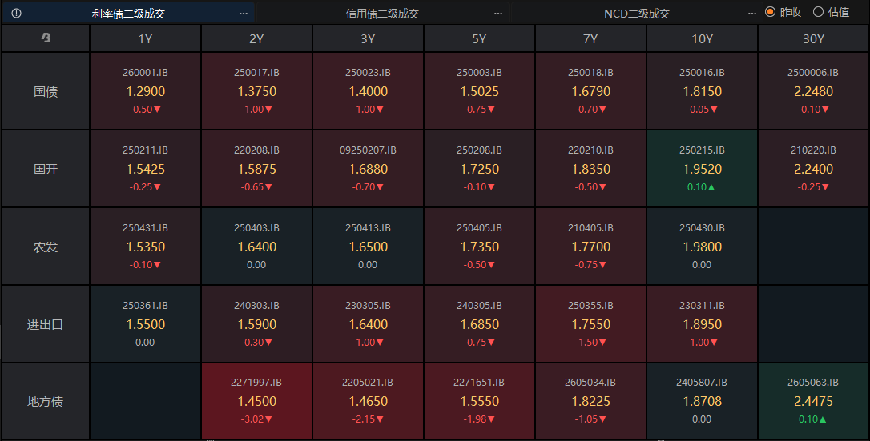This screenshot has width=870, height=441.
Task: Select the 地方债 row header
Action: [x=46, y=401]
